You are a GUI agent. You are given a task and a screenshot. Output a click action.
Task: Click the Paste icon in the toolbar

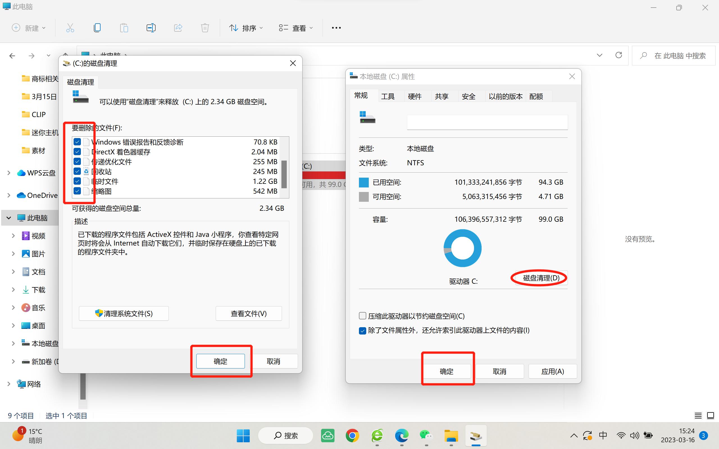(124, 28)
